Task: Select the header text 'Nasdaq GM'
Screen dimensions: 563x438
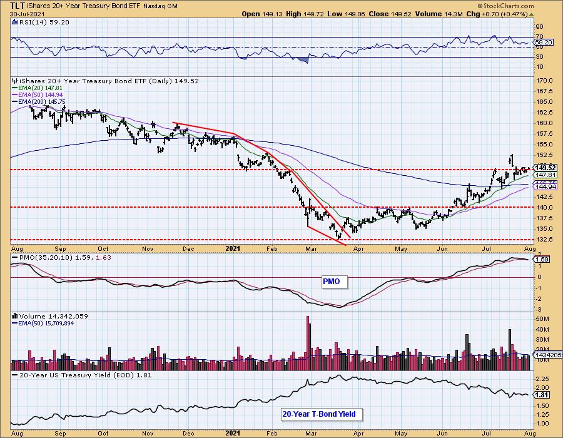Action: [160, 6]
